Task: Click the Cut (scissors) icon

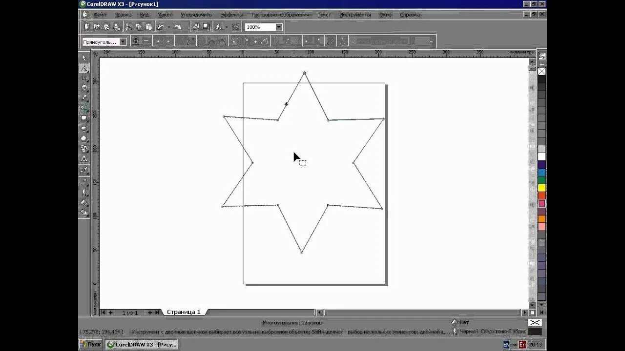Action: click(x=129, y=27)
